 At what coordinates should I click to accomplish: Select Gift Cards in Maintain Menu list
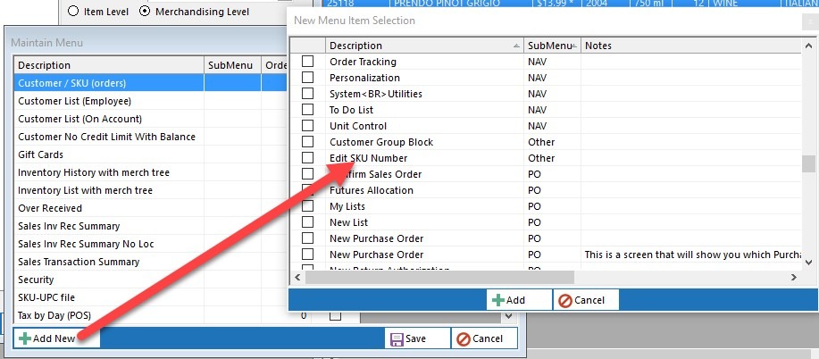[x=40, y=154]
